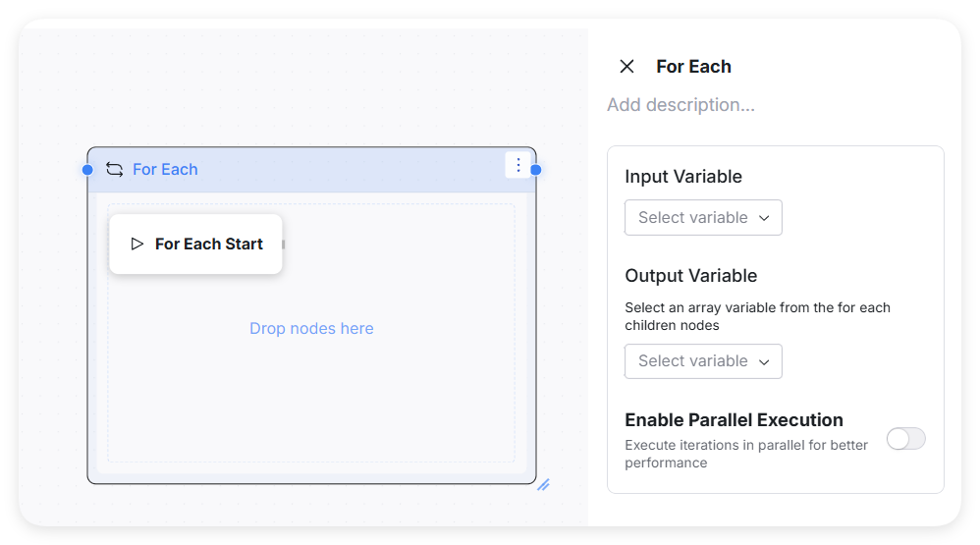
Task: Click the loop icon in the node header
Action: click(x=114, y=169)
